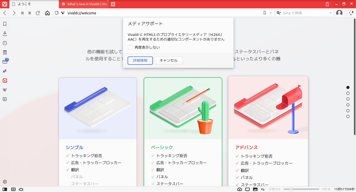Viewport: 356px width, 192px height.
Task: Check the 再度表示しない checkbox
Action: (x=130, y=47)
